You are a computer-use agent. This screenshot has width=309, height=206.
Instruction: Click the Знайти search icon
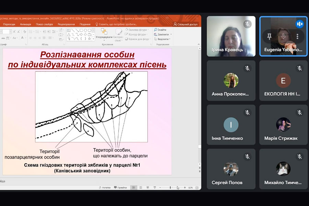click(x=156, y=30)
